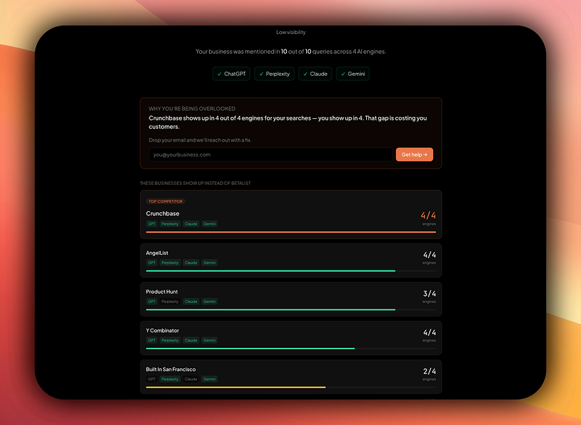Click the Perplexity tag under Crunchbase
Image resolution: width=581 pixels, height=425 pixels.
170,224
